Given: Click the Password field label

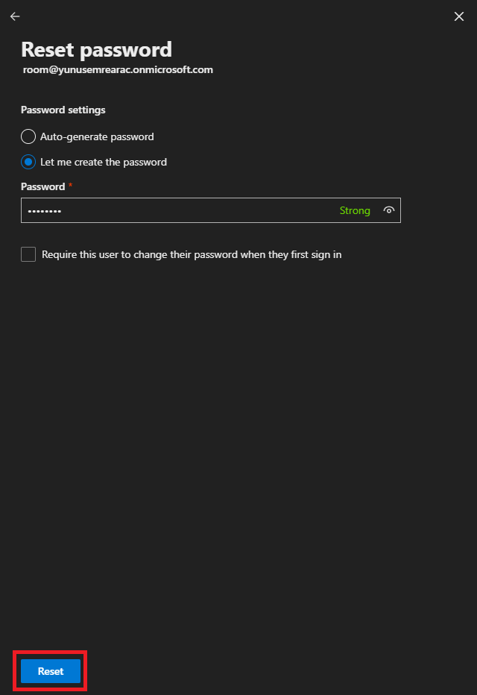Looking at the screenshot, I should 42,186.
